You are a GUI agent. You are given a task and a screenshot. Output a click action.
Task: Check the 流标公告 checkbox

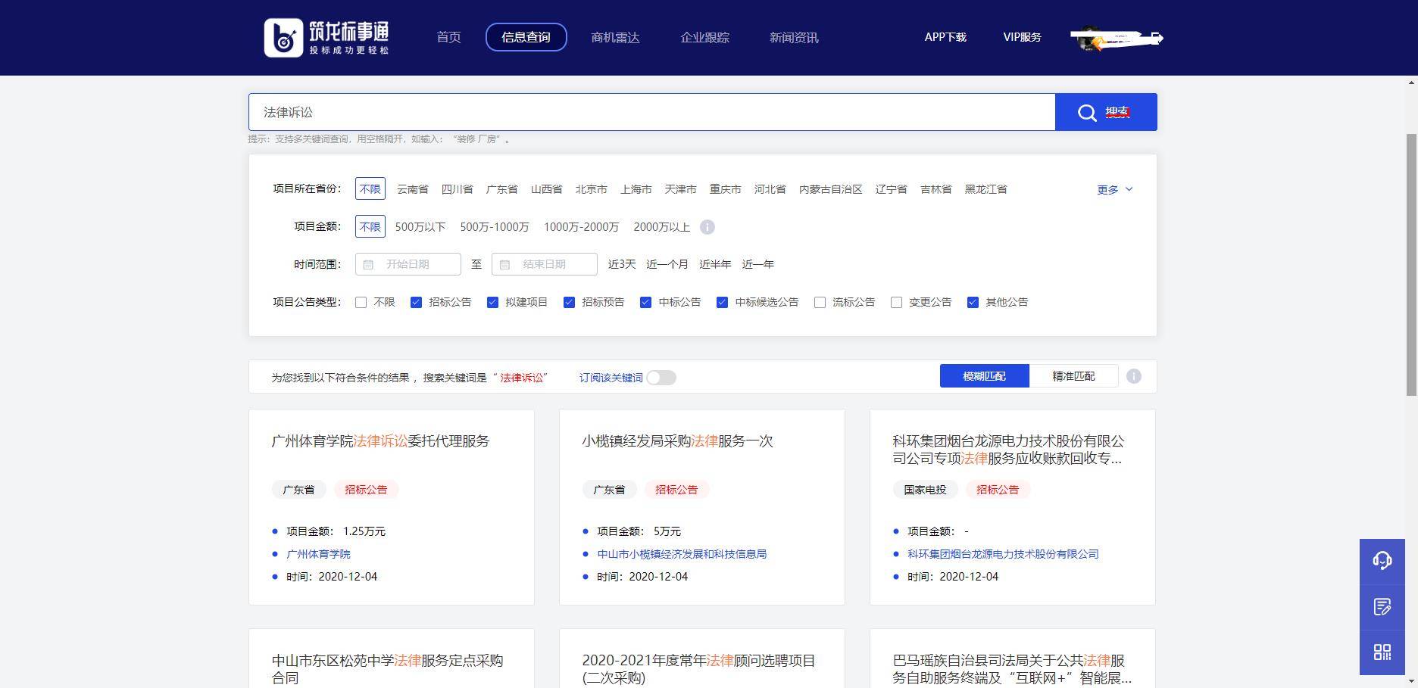(x=820, y=302)
